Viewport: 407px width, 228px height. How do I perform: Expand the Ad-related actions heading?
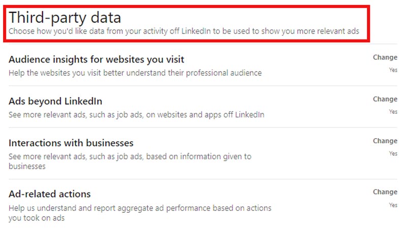tap(49, 194)
